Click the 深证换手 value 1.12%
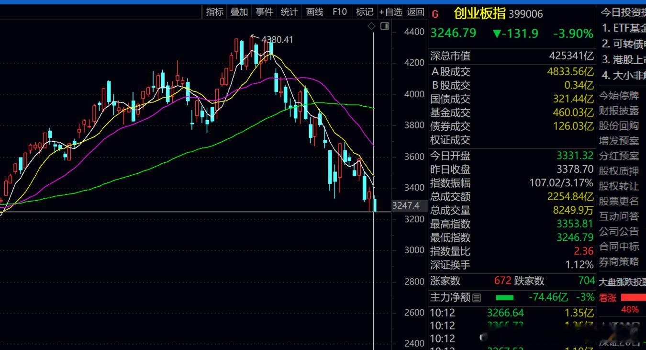Image resolution: width=646 pixels, height=350 pixels. pos(579,264)
